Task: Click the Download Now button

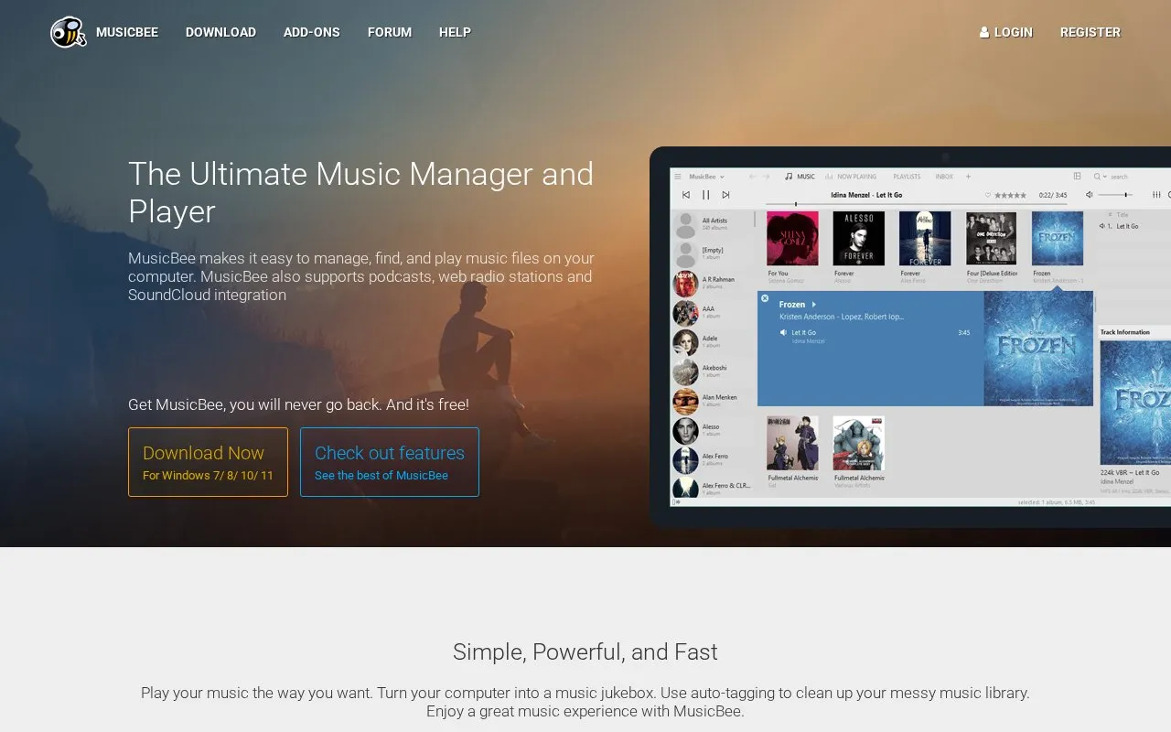Action: [x=208, y=462]
